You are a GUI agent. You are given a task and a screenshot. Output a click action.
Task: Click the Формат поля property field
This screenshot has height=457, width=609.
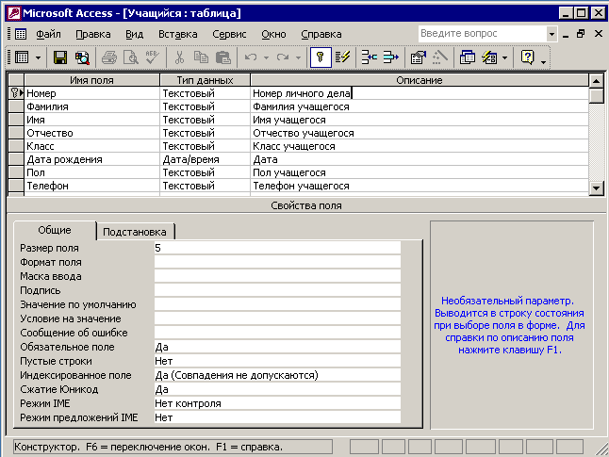coord(277,263)
